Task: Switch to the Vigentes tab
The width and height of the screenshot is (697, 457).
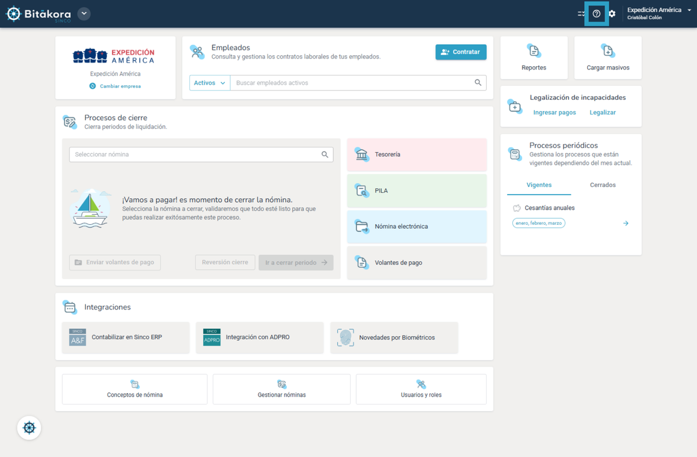Action: click(x=539, y=185)
